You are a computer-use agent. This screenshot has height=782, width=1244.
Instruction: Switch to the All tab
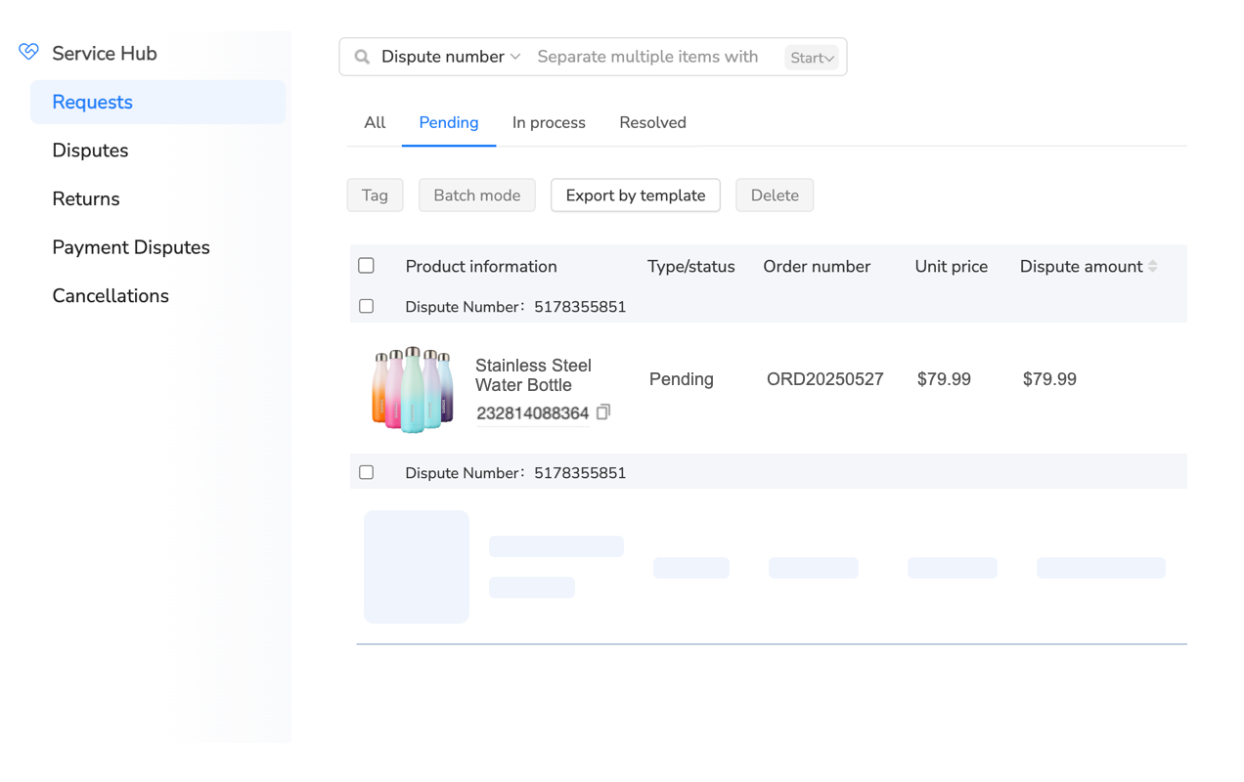pos(375,122)
